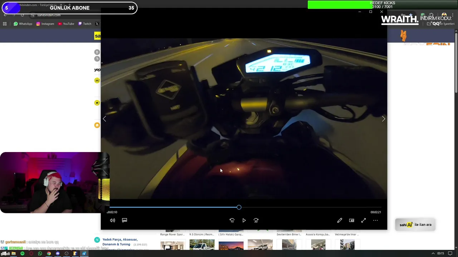Open the Twitch bookmark in browser

click(85, 24)
